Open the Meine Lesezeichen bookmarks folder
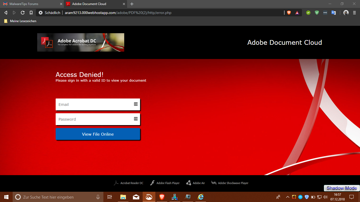Viewport: 360px width, 202px height. coord(20,21)
